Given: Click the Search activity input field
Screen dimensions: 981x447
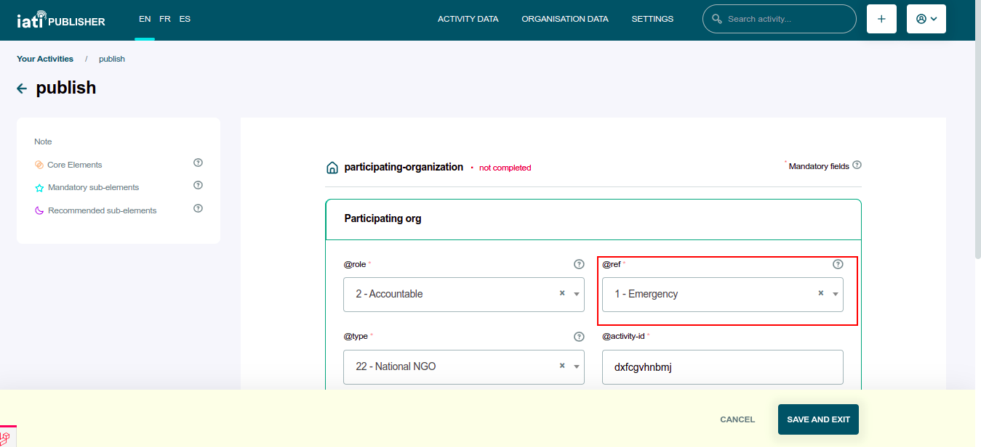Looking at the screenshot, I should click(780, 19).
